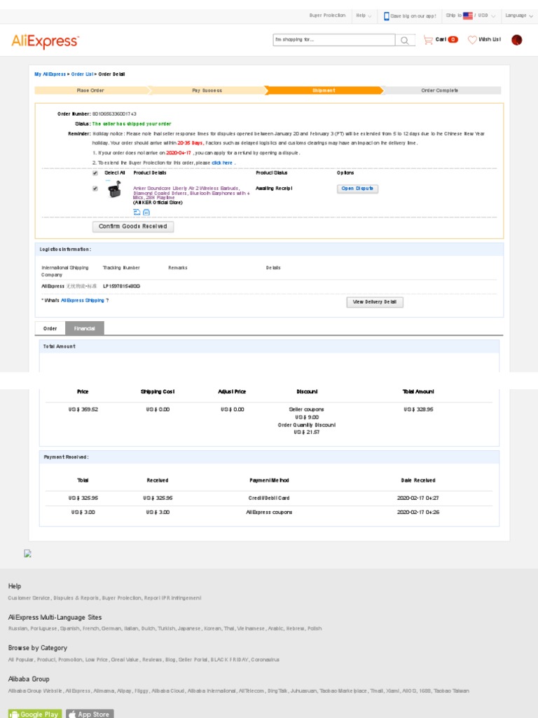
Task: Click the mobile app phone icon
Action: (386, 16)
